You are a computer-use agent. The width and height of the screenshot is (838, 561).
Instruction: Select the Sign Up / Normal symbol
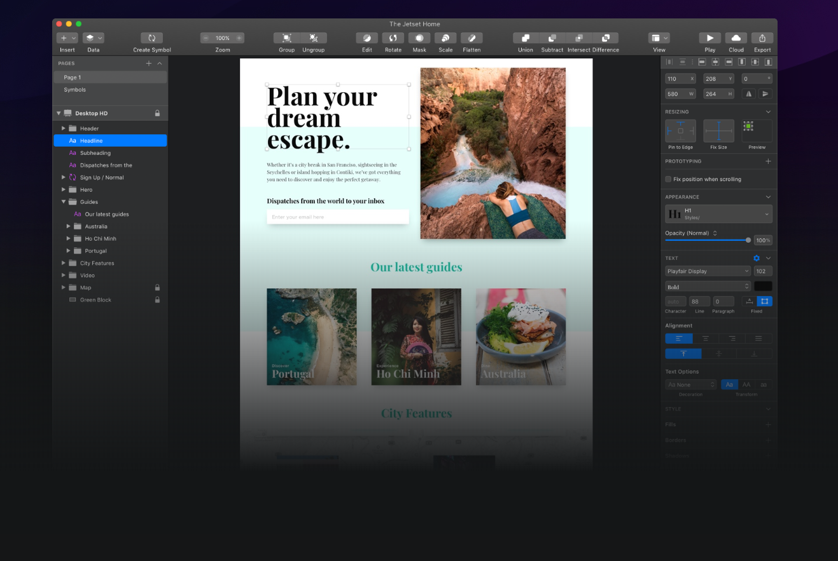[110, 177]
